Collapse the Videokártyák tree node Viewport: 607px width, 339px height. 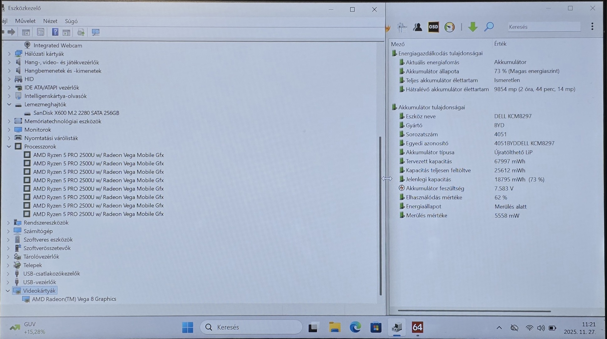click(8, 291)
